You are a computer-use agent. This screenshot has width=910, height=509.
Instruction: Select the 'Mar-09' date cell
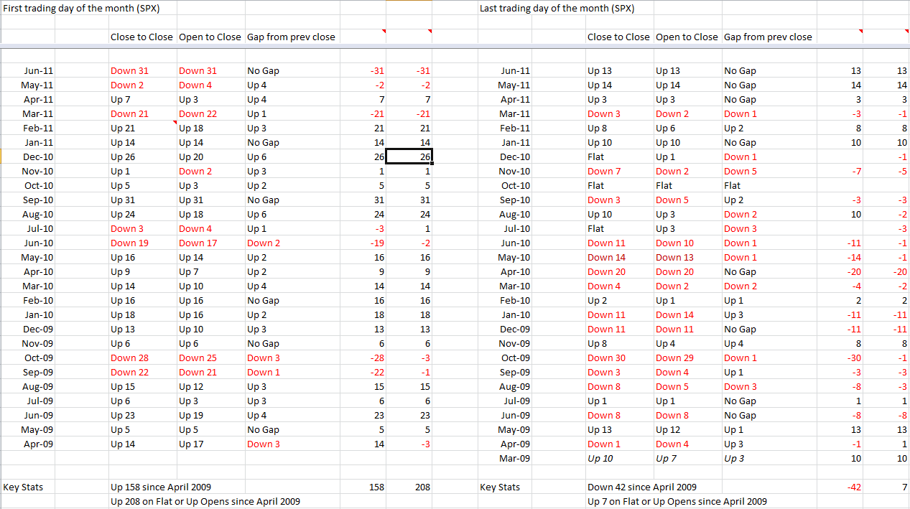coord(515,459)
